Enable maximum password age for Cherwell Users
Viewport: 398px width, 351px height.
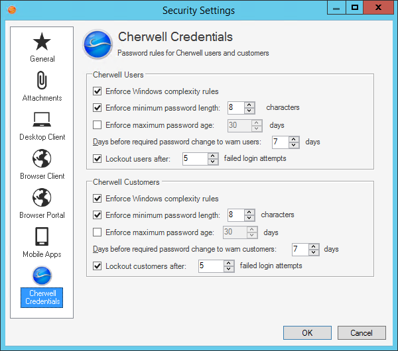click(98, 125)
